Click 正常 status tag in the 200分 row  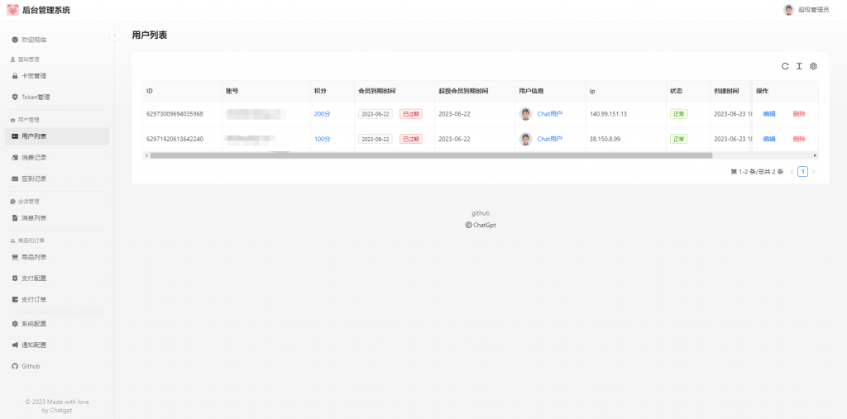coord(679,114)
